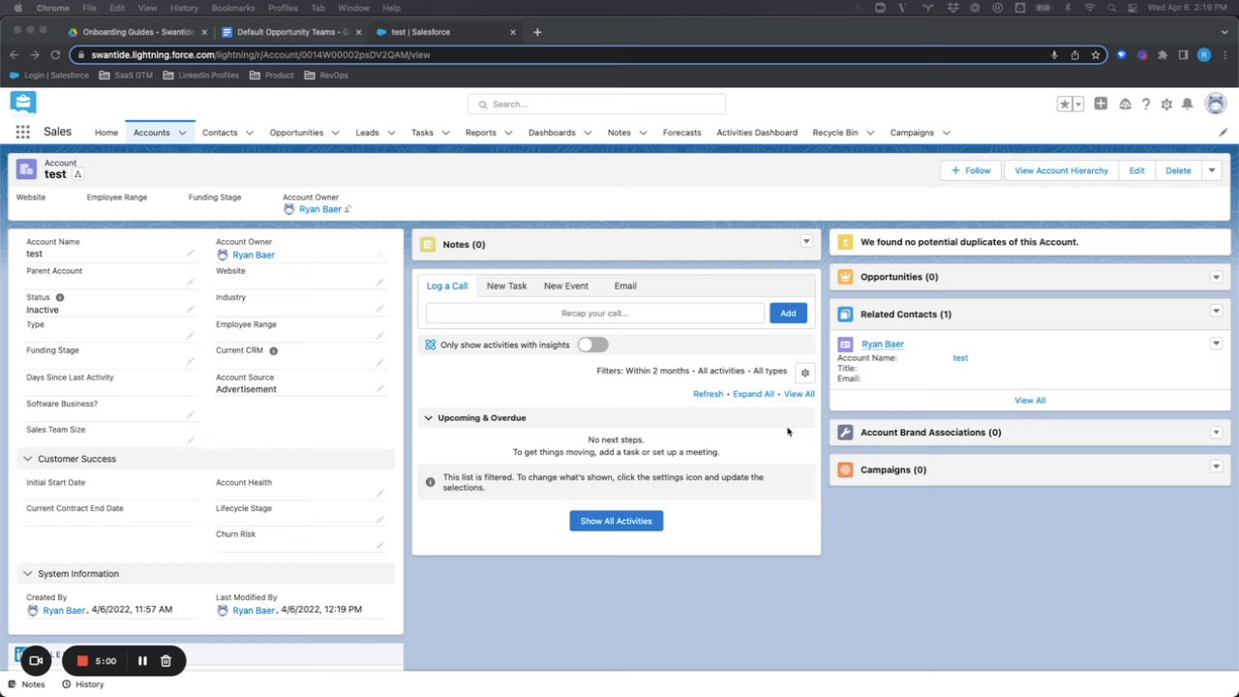Open the activity filter settings gear
Screen dimensions: 1239x697
[804, 372]
